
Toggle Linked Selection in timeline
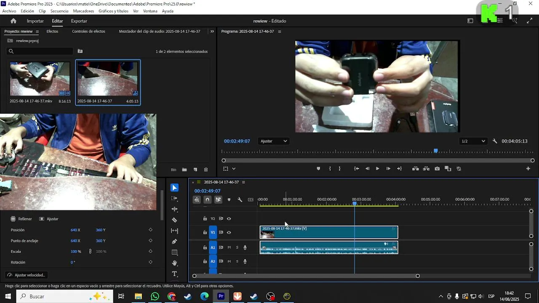[x=218, y=199]
